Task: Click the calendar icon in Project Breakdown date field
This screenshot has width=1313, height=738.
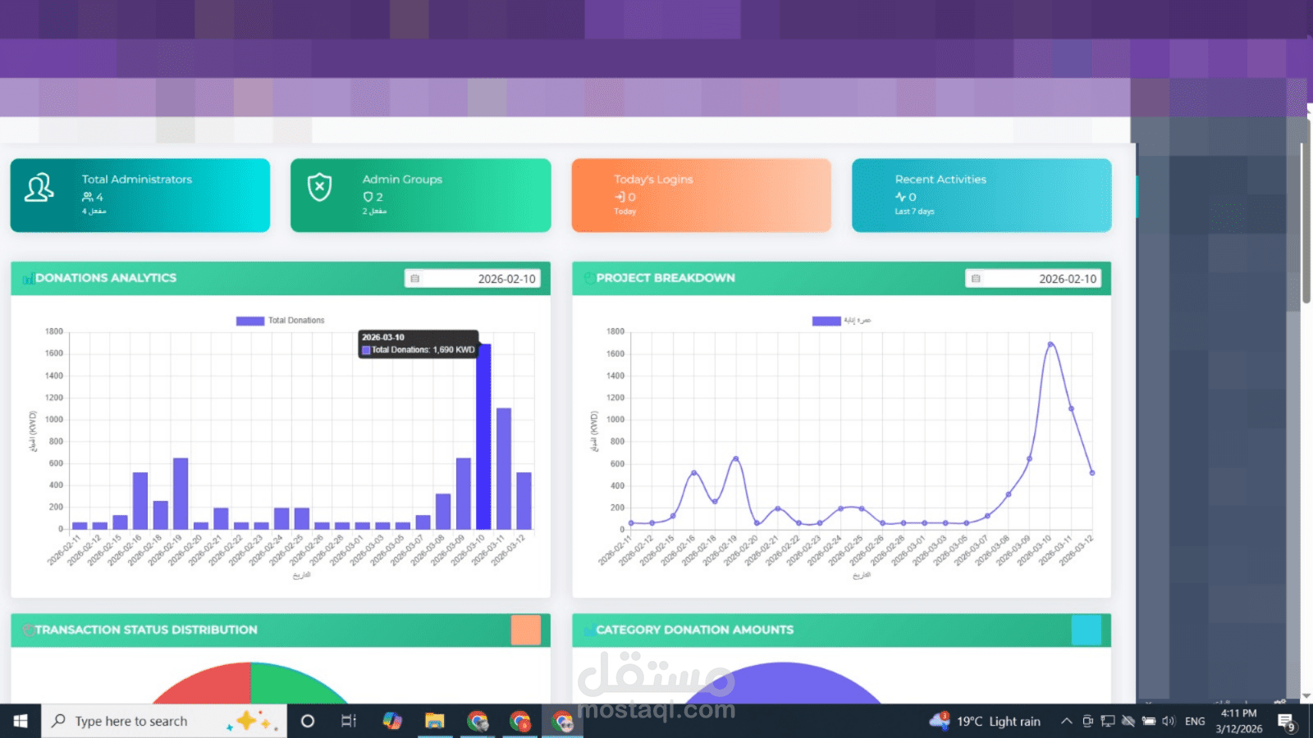Action: coord(976,279)
